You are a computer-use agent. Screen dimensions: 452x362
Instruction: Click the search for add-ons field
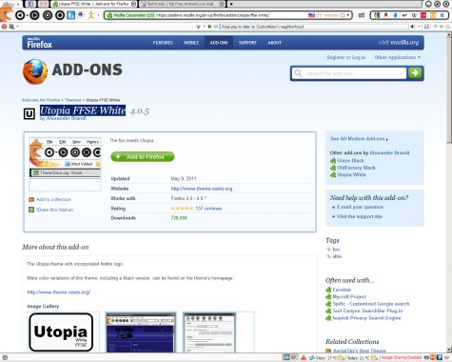tap(349, 73)
